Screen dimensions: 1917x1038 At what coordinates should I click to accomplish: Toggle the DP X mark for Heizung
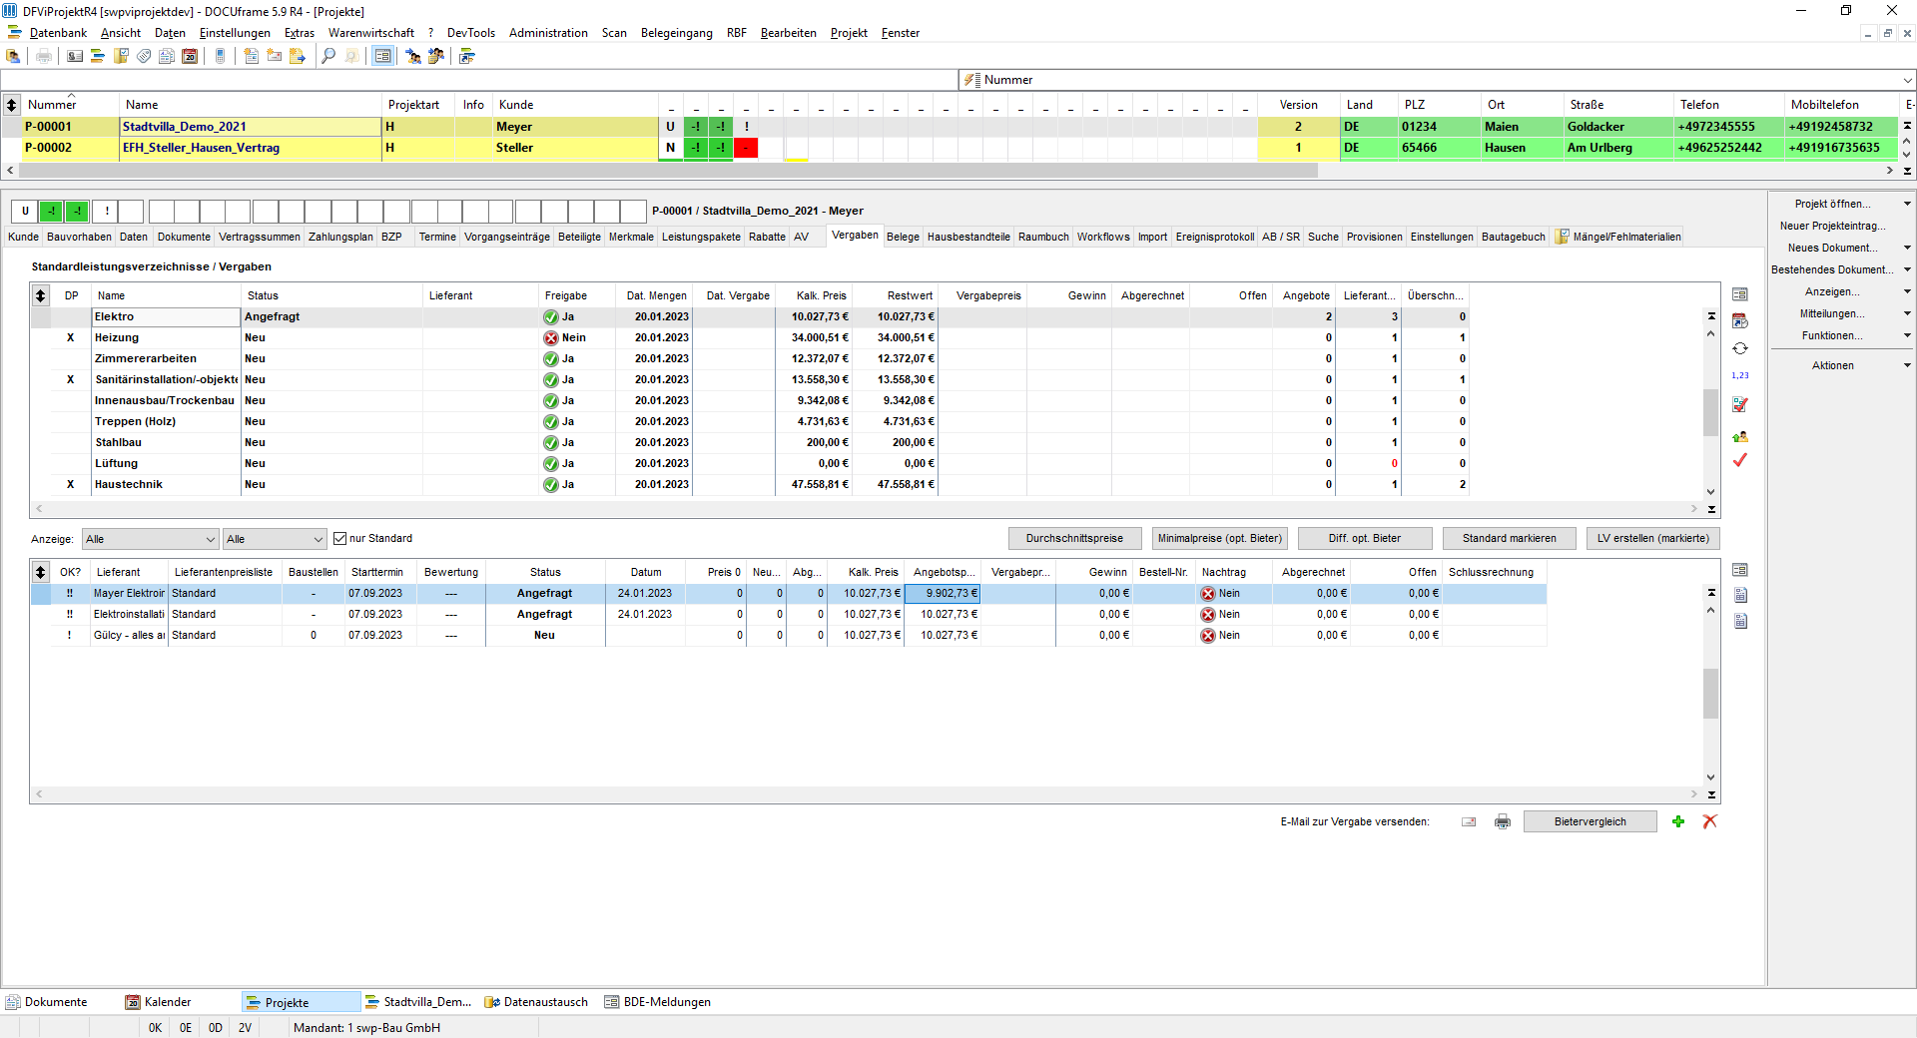[70, 337]
